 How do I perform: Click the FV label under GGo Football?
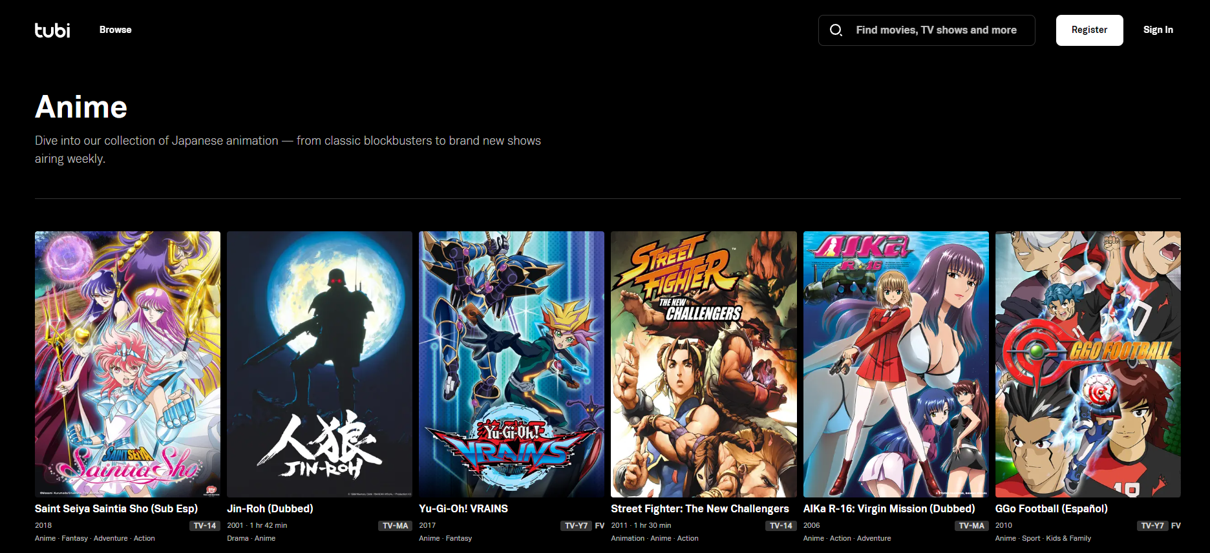(1176, 526)
